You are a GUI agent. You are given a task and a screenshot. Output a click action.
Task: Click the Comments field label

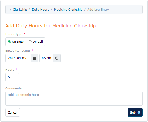13,88
